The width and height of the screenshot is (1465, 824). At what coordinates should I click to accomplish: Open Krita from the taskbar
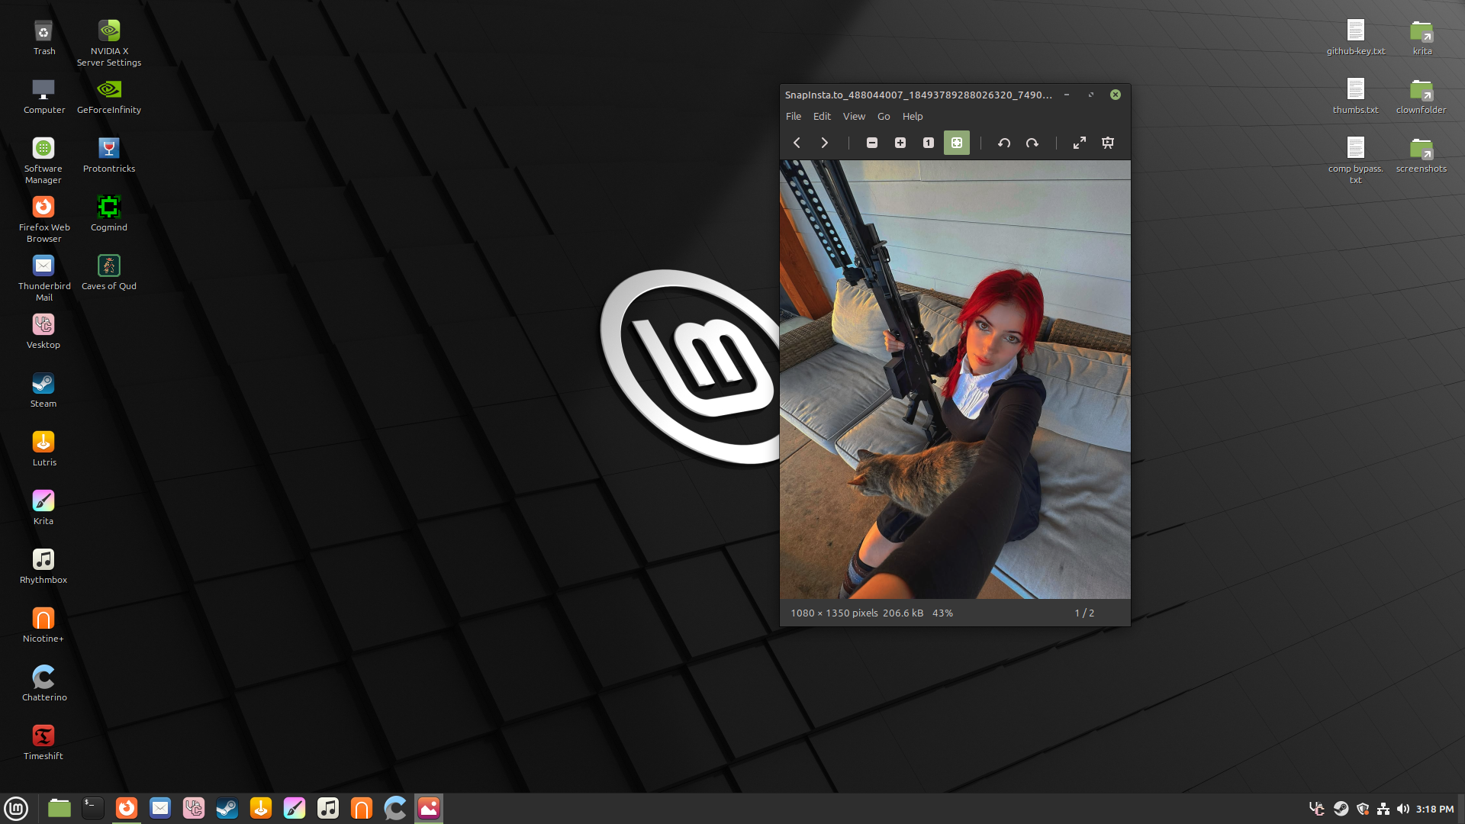coord(295,808)
